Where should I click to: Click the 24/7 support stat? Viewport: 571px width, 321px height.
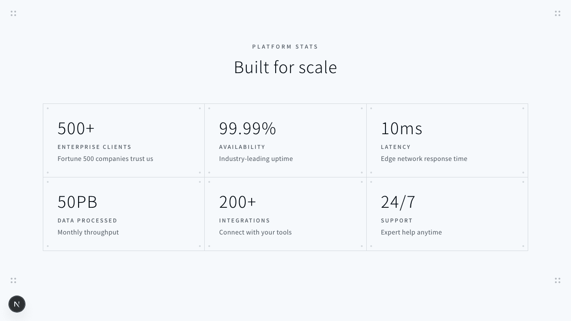(398, 202)
